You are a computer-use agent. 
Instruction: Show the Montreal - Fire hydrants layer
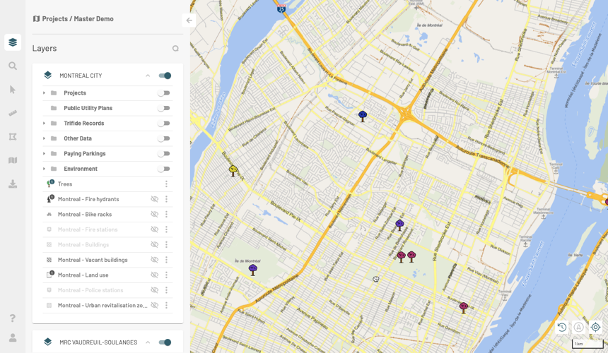[x=154, y=199]
